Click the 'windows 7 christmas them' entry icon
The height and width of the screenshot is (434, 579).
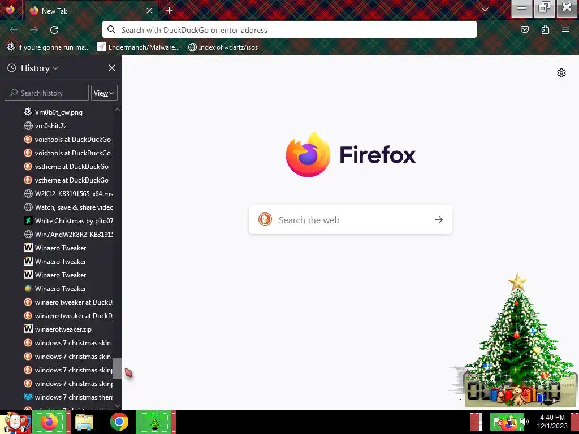click(28, 397)
